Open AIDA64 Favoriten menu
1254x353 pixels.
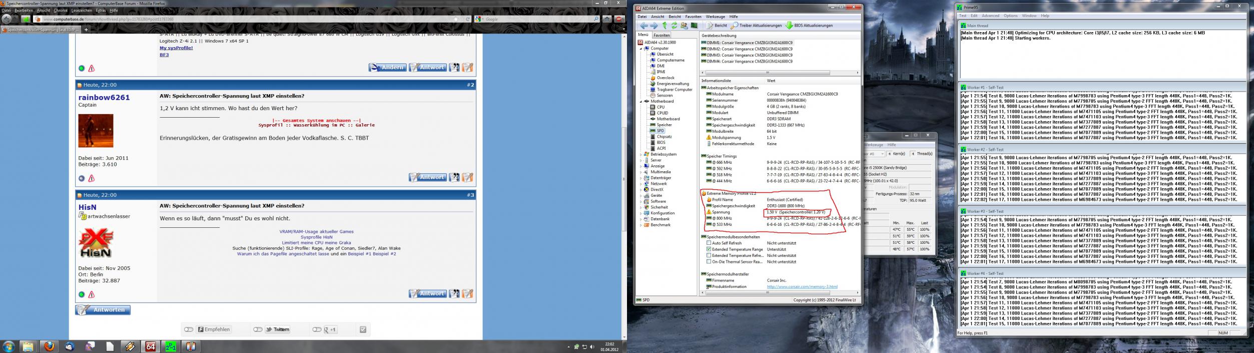coord(693,17)
